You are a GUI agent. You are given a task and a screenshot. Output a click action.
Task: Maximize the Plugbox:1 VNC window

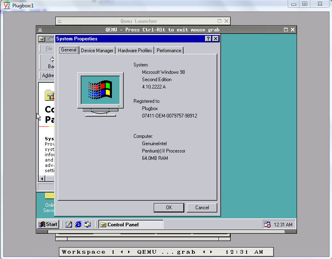coord(305,4)
